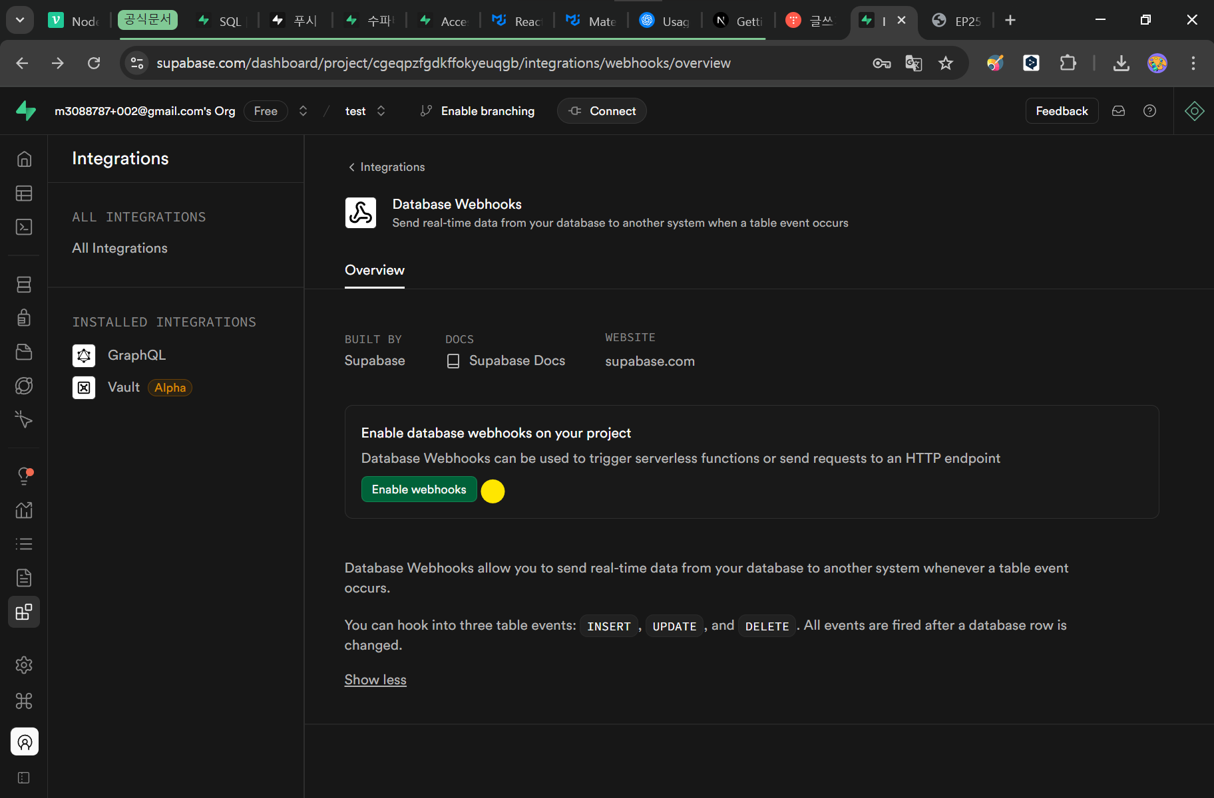The image size is (1214, 798).
Task: Switch to the SQL browser tab
Action: [221, 21]
